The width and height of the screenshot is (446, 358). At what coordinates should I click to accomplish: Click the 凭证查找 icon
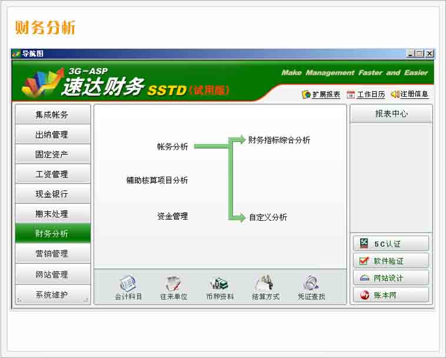tap(311, 284)
